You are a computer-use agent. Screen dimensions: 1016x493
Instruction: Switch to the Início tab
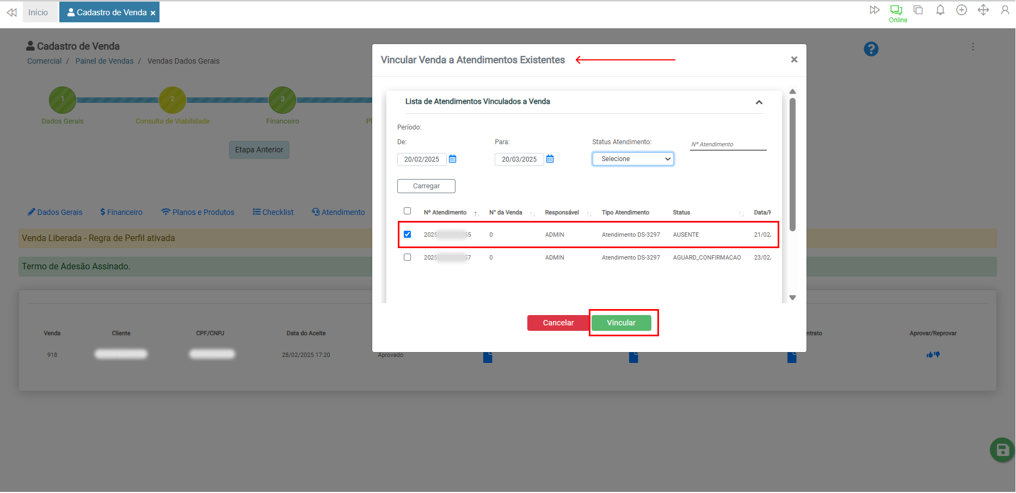(38, 13)
